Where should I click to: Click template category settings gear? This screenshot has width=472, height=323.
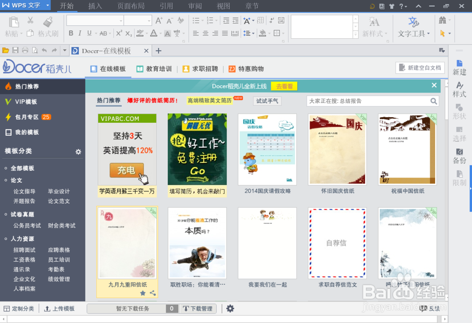click(x=78, y=152)
